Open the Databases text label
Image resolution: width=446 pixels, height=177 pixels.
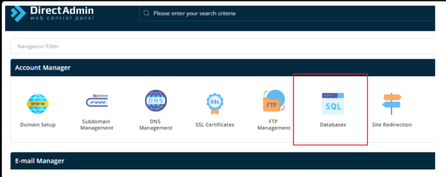tap(332, 125)
